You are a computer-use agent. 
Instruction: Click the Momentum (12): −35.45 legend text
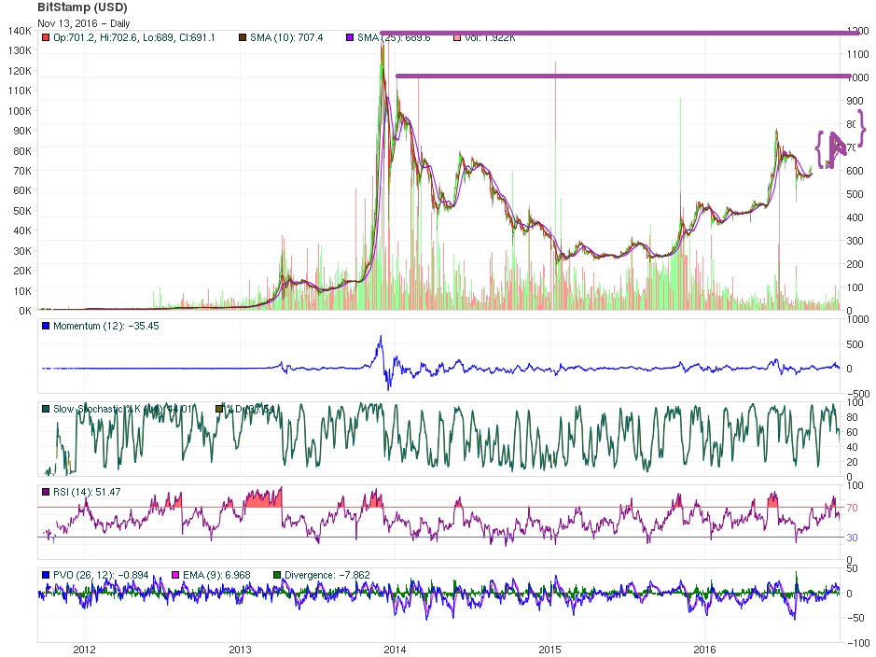106,326
